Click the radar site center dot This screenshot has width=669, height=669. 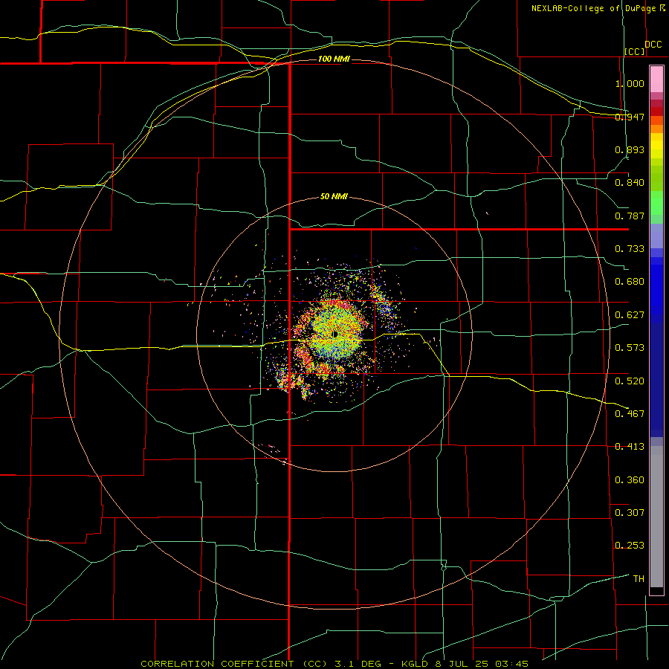(x=335, y=334)
